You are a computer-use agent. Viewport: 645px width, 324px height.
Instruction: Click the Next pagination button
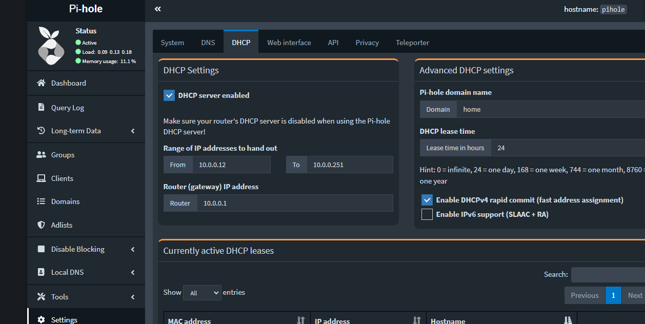click(636, 295)
